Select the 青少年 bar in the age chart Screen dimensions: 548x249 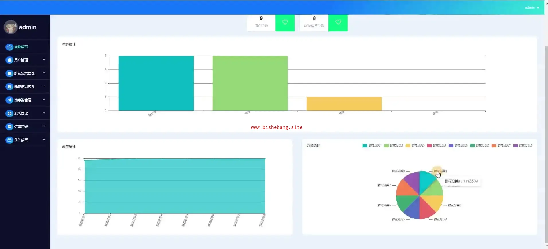[156, 83]
